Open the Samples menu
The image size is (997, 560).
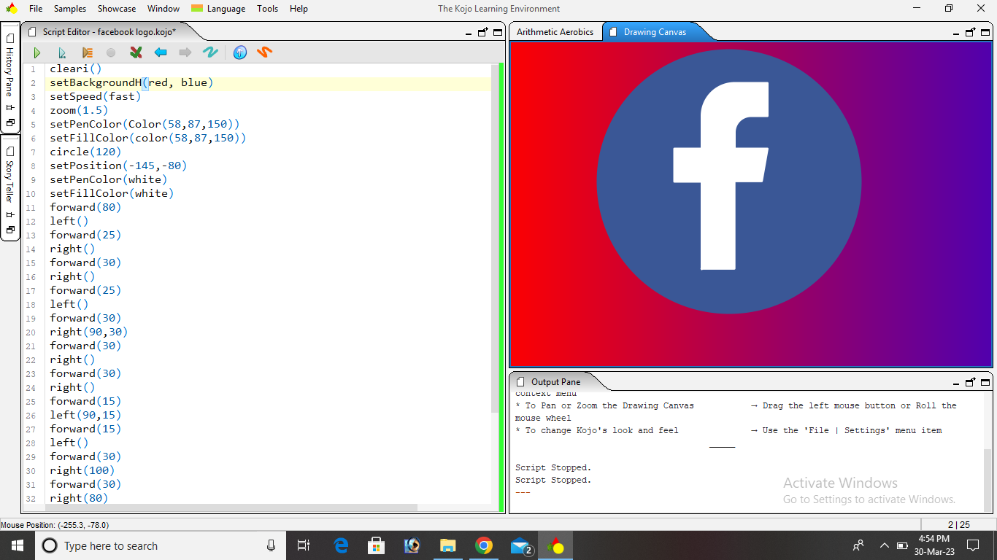pos(70,9)
